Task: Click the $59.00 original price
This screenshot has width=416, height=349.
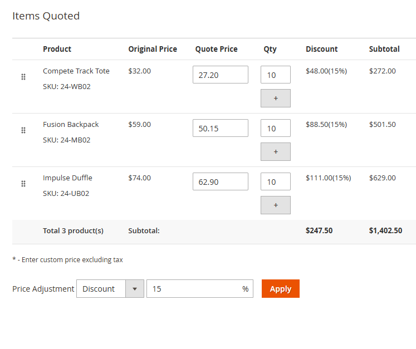Action: (x=140, y=125)
